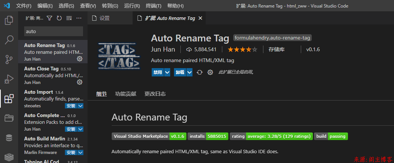394x163 pixels.
Task: Select Auto Close Tag in extensions list
Action: coord(53,75)
